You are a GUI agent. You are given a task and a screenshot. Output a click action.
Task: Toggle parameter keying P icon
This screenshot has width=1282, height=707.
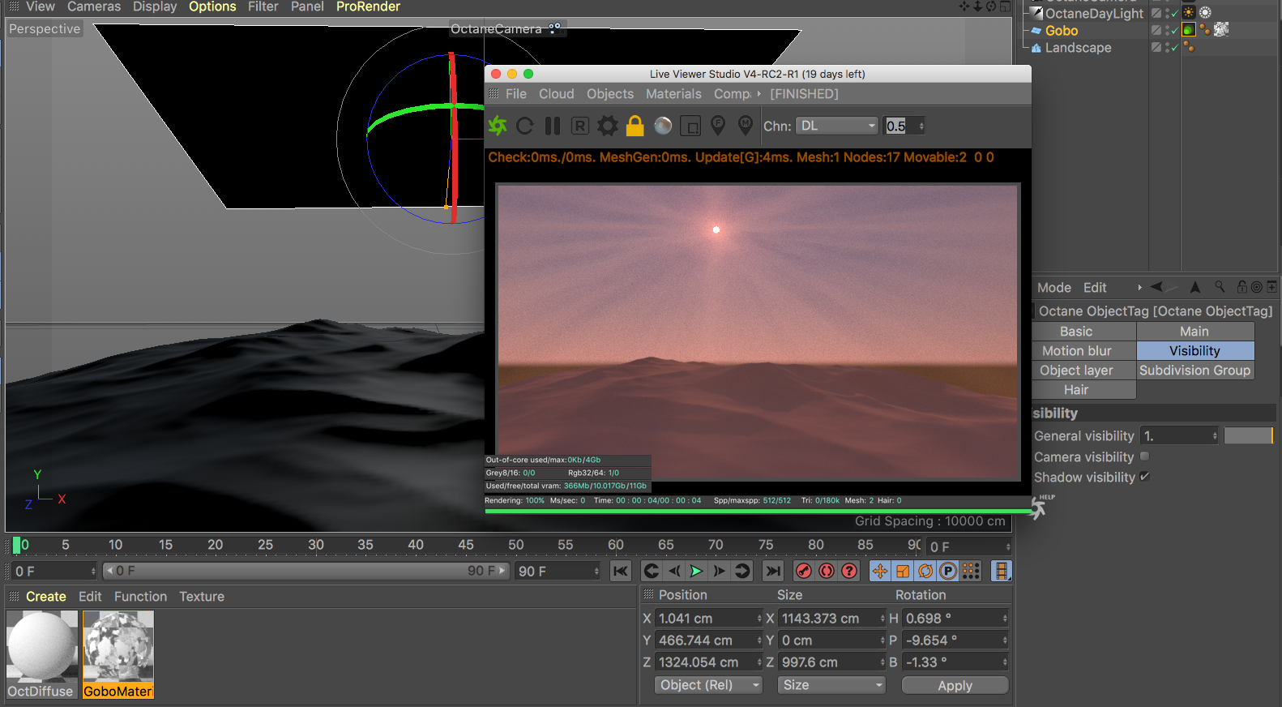948,571
